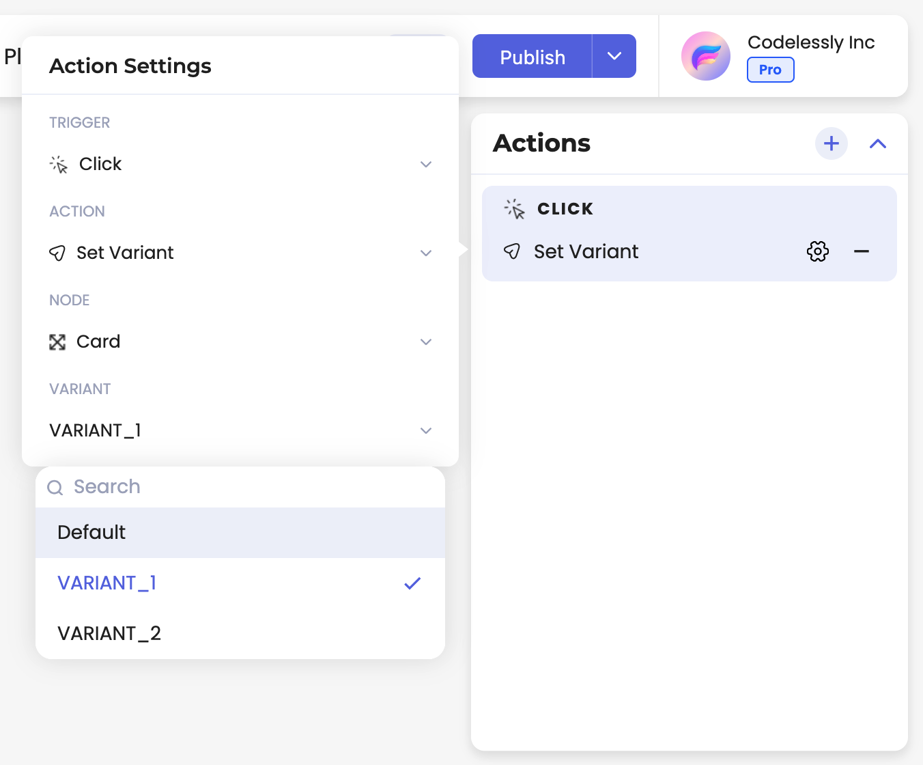Remove Set Variant action with minus icon

coord(862,251)
